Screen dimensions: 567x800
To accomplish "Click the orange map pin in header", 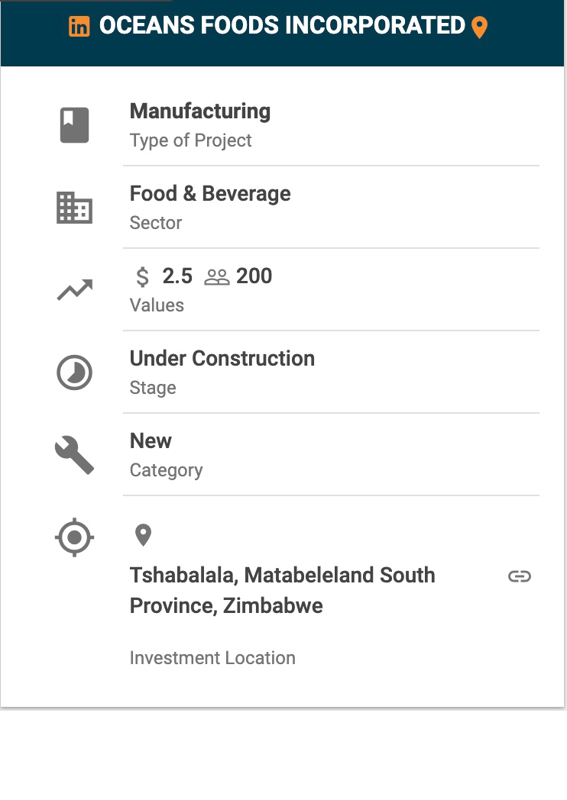I will [479, 27].
